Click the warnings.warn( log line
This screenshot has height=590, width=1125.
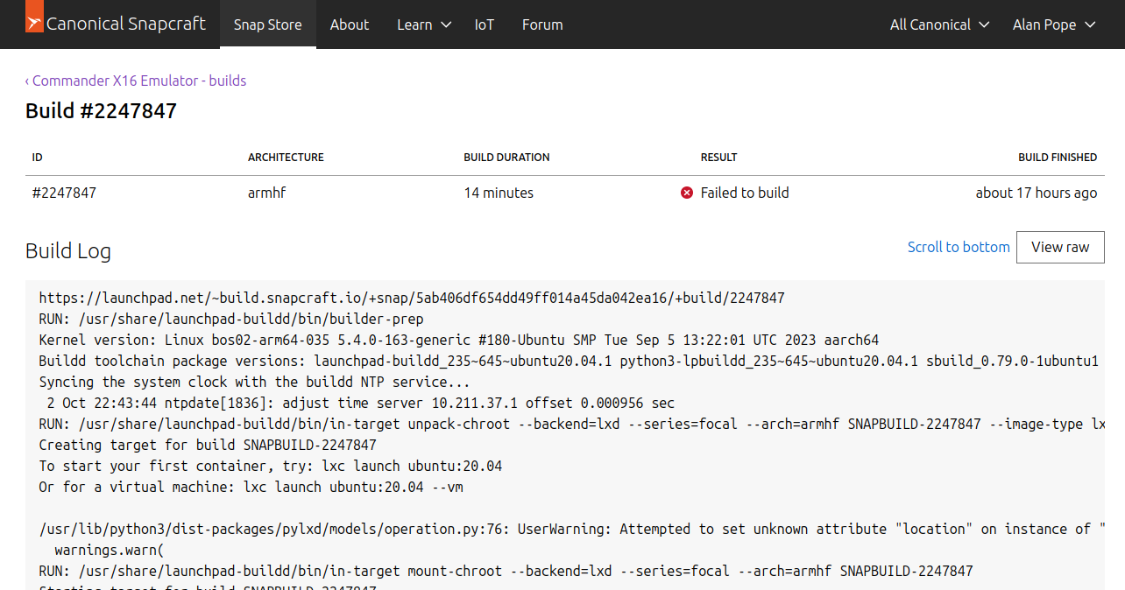pyautogui.click(x=110, y=550)
